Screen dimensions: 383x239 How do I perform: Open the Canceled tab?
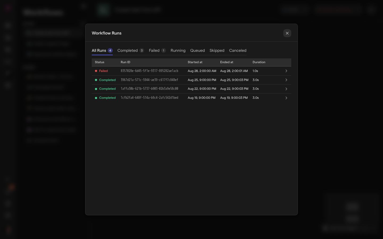[238, 50]
